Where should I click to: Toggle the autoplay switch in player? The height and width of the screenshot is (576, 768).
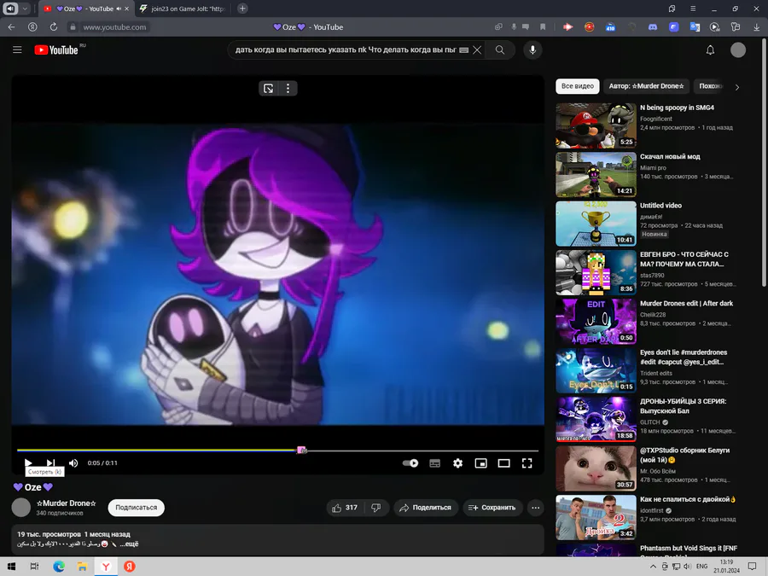410,463
